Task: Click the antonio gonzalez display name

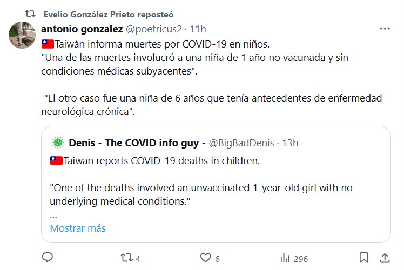Action: point(82,29)
